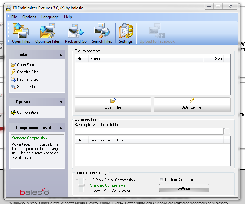Open the Settings toolbar clipboard icon
Screen dimensions: 245x204
click(126, 31)
